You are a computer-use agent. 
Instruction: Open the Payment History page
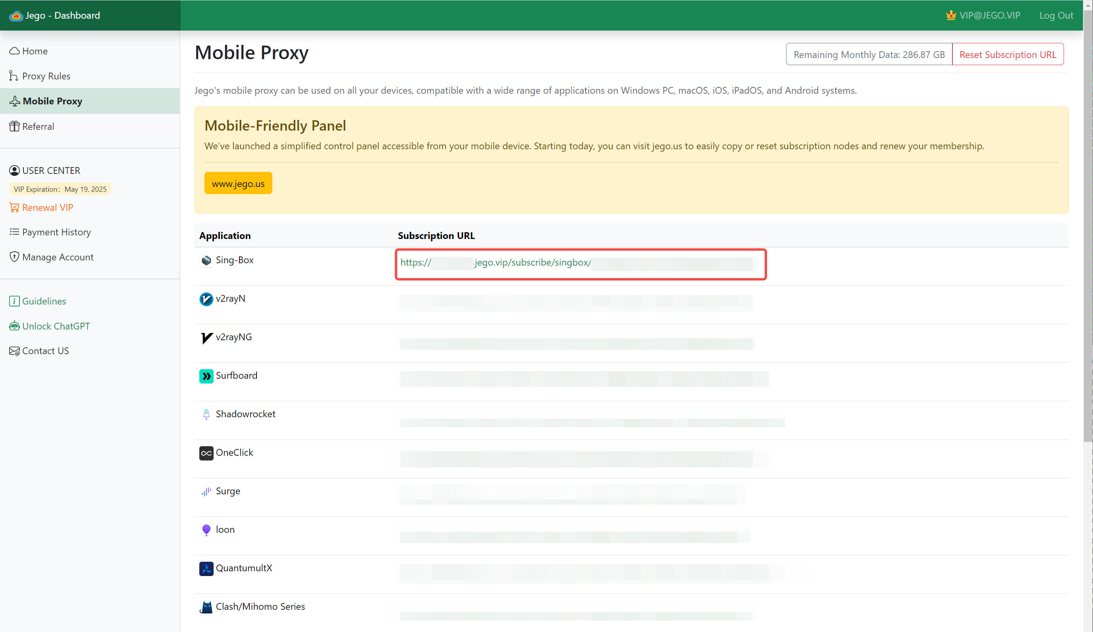pos(90,232)
